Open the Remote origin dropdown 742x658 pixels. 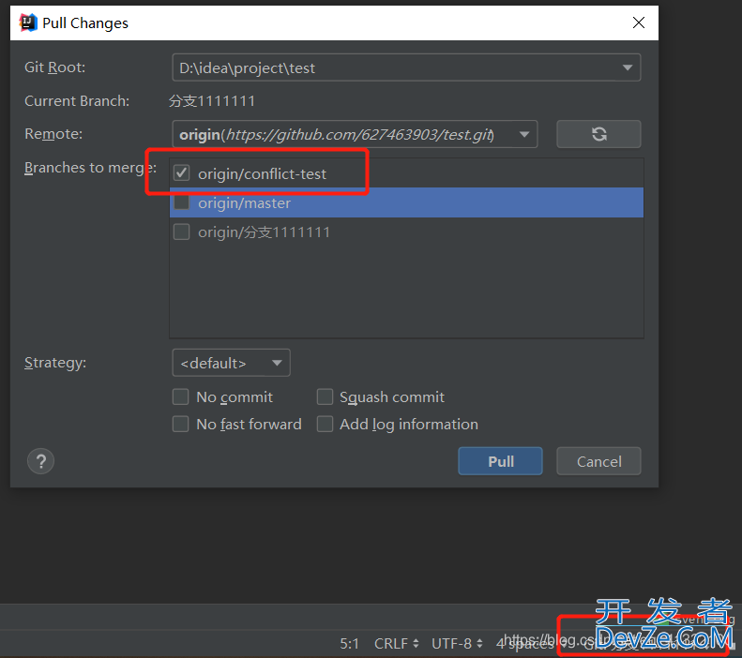pyautogui.click(x=355, y=134)
